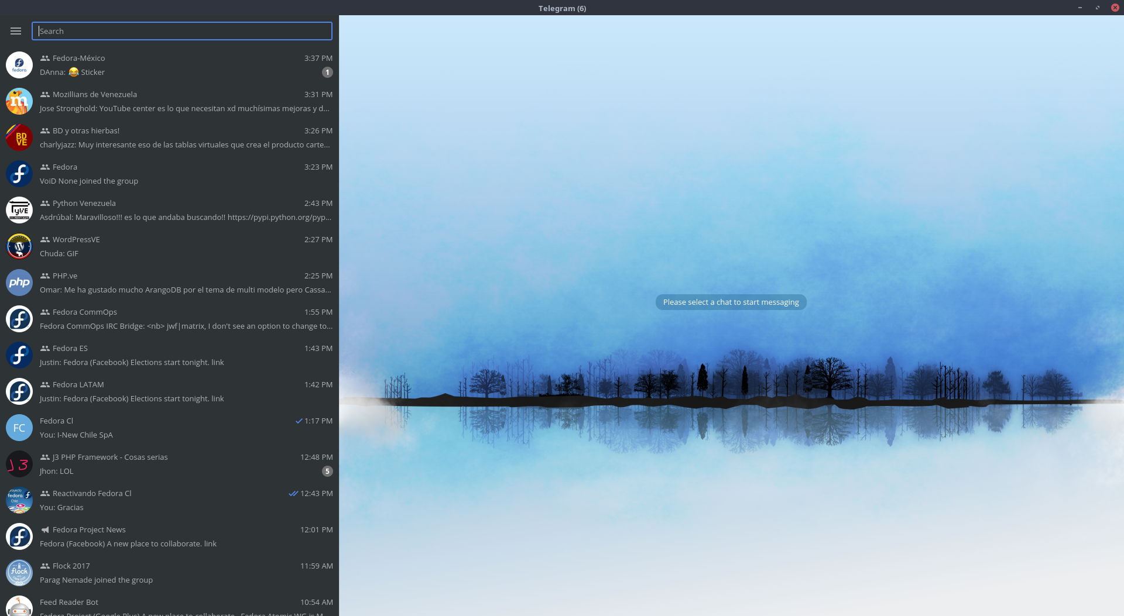
Task: Click 'You: I-New Chile SpA' preview
Action: 76,435
